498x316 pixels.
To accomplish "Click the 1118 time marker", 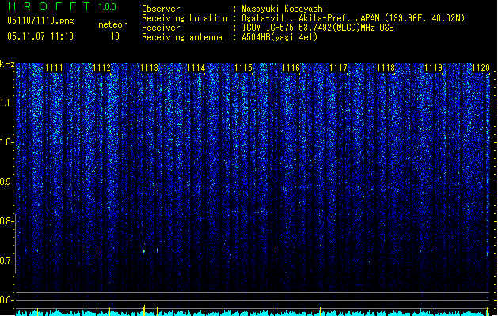I will click(x=386, y=68).
